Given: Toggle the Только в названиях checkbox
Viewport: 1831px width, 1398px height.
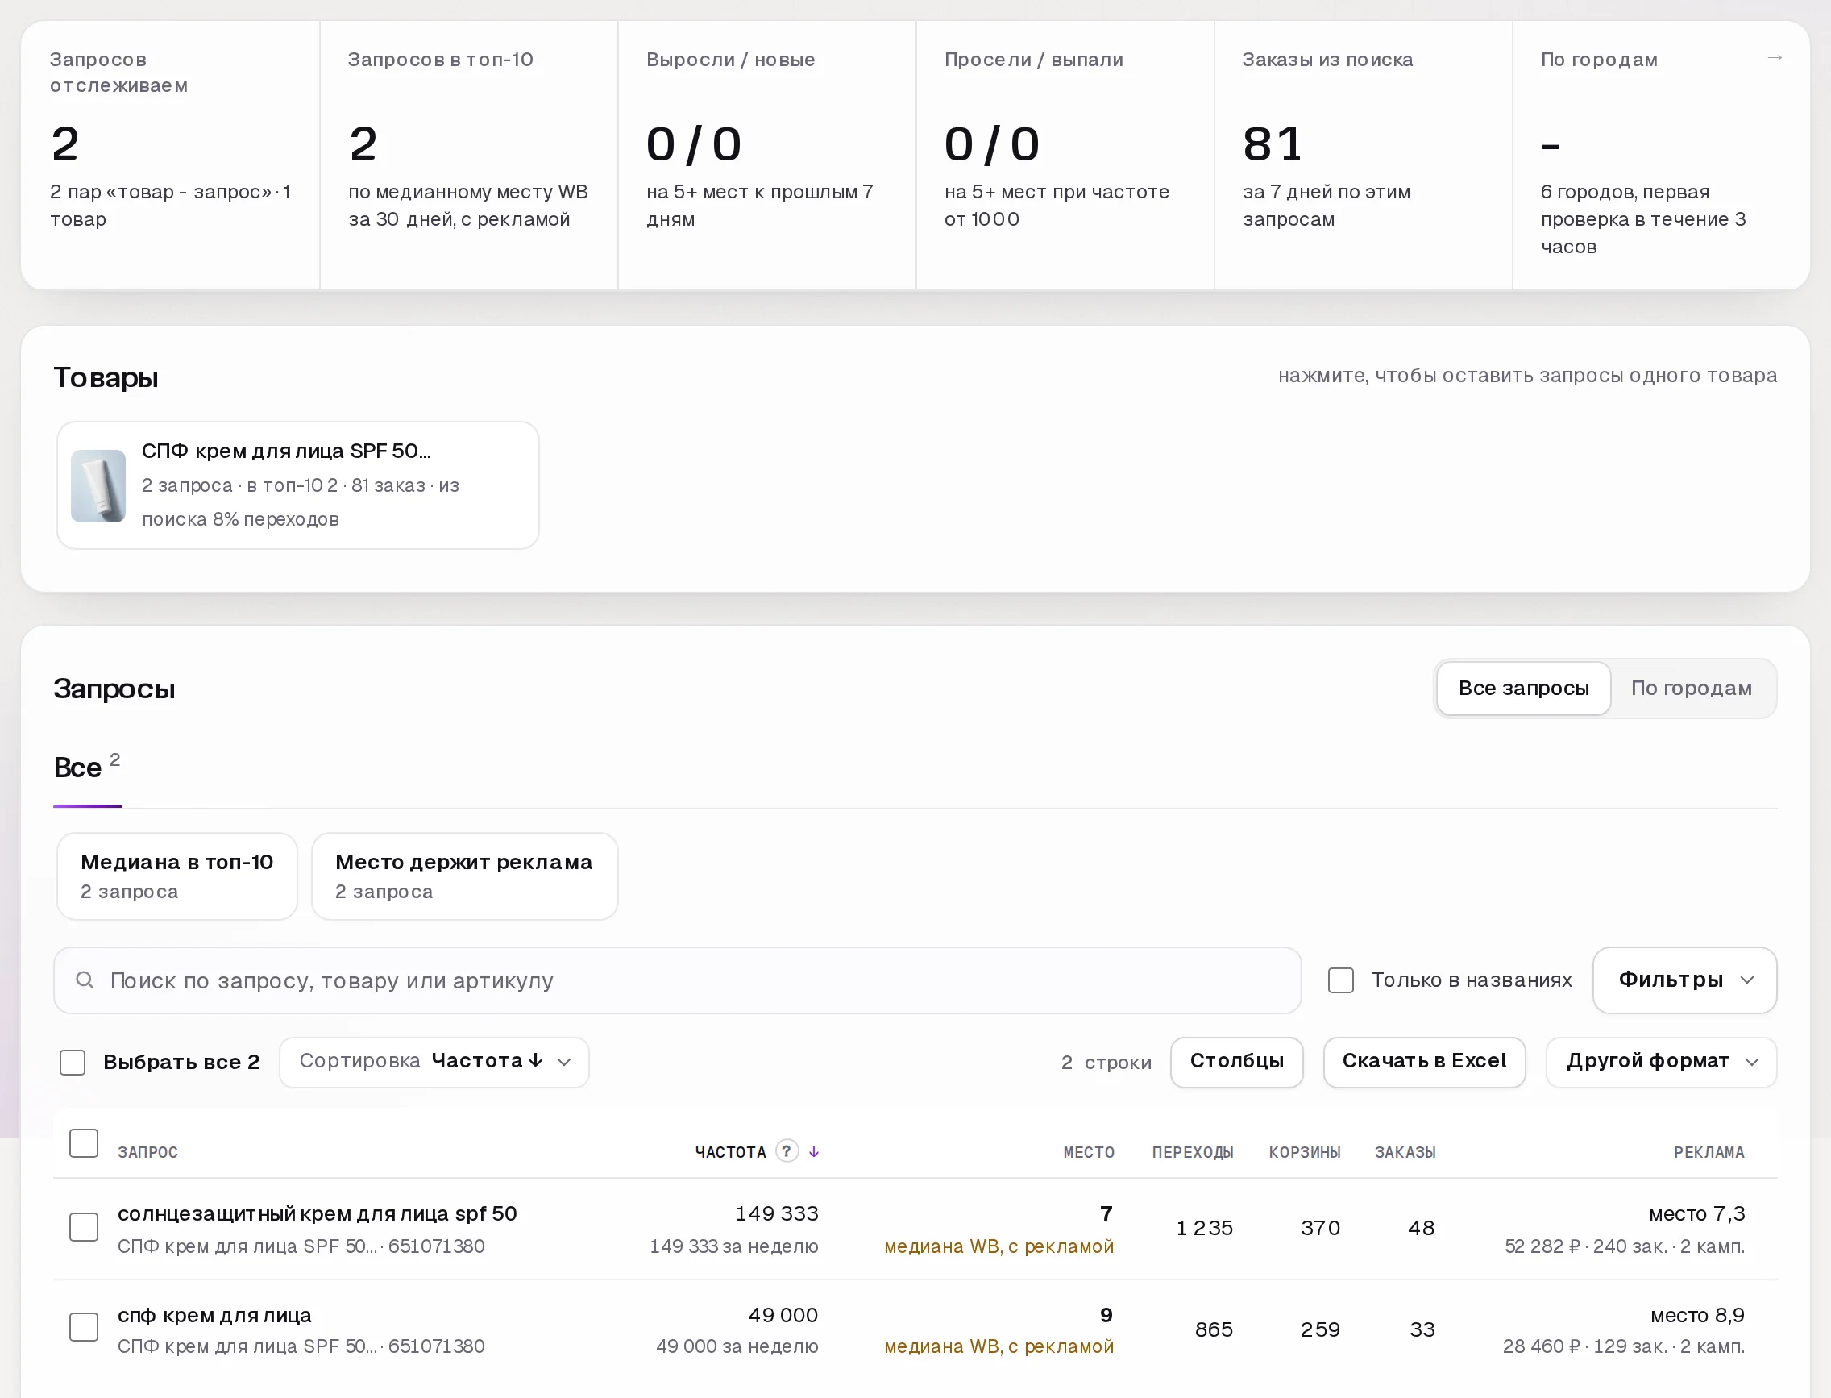Looking at the screenshot, I should point(1340,980).
